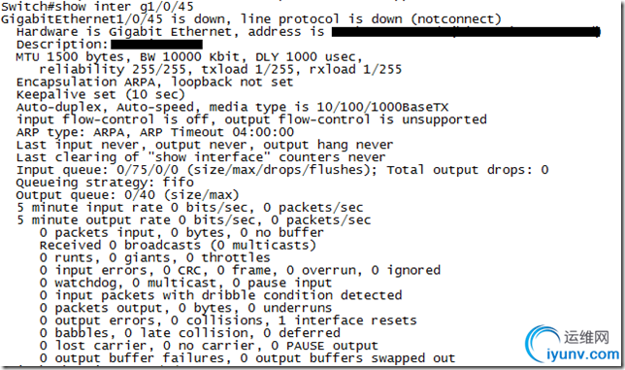
Task: Click the 'MTU 1500 bytes' line
Action: pyautogui.click(x=189, y=56)
